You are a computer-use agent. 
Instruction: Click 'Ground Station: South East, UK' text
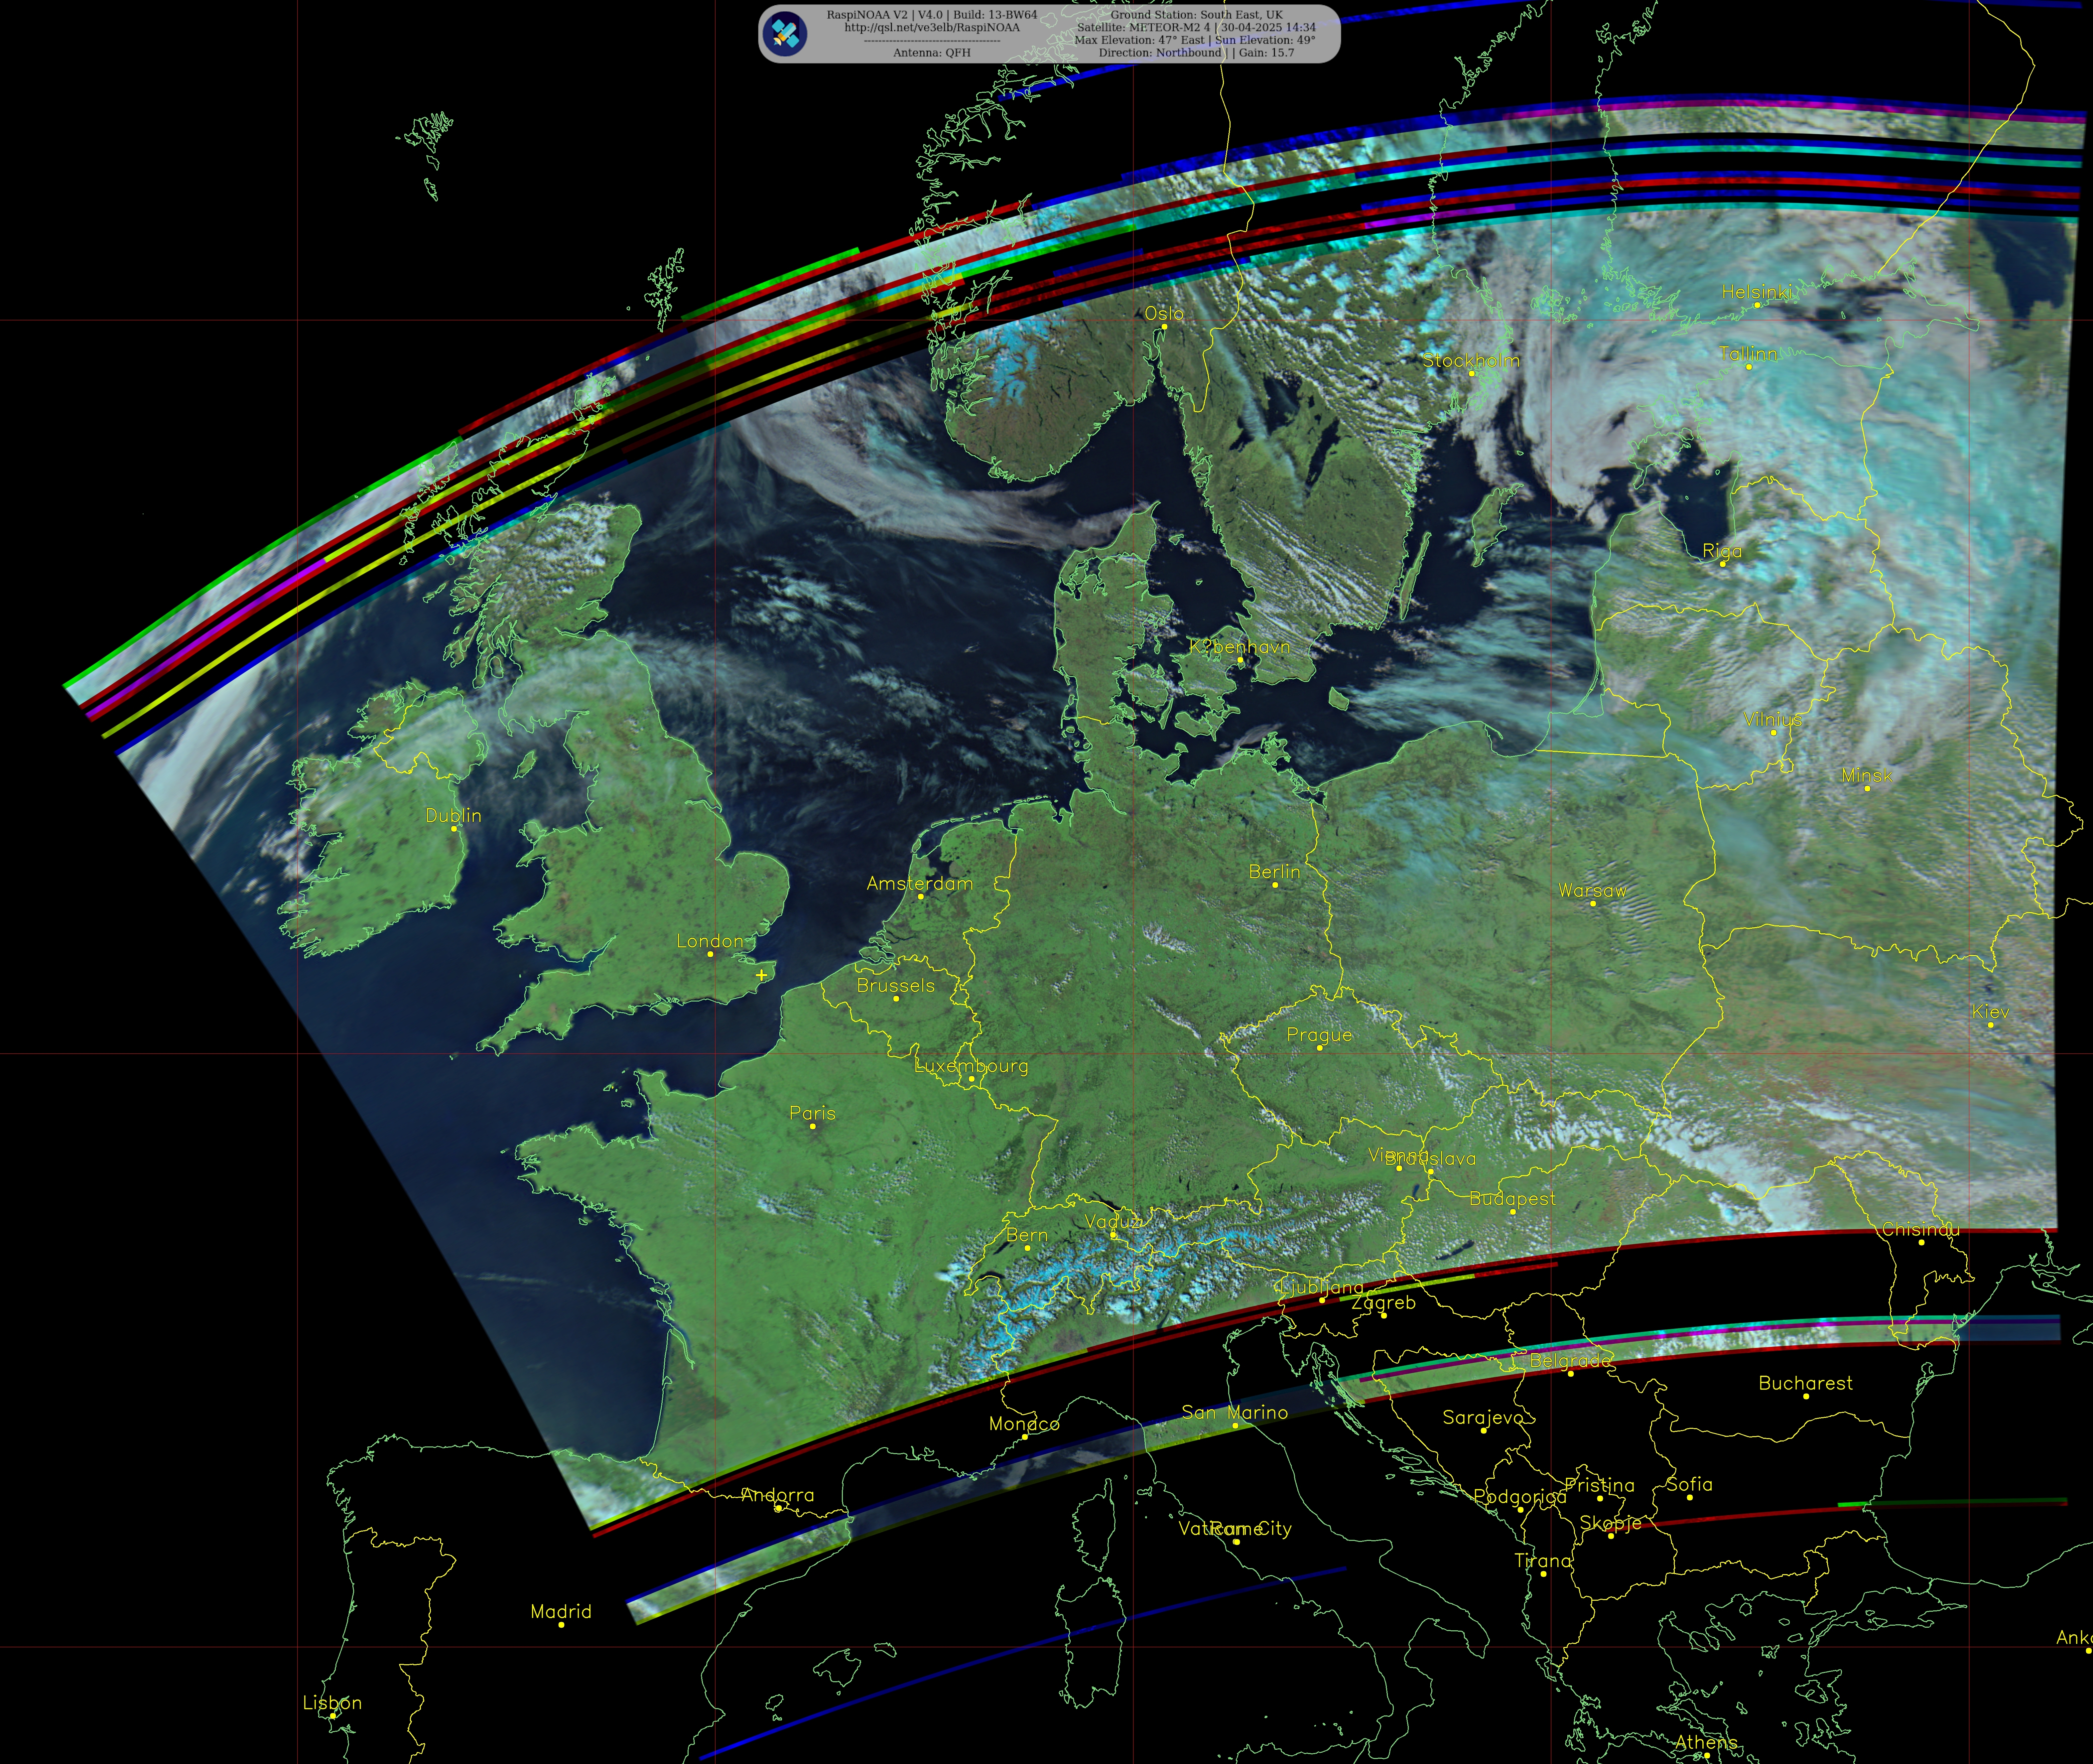pyautogui.click(x=1196, y=15)
